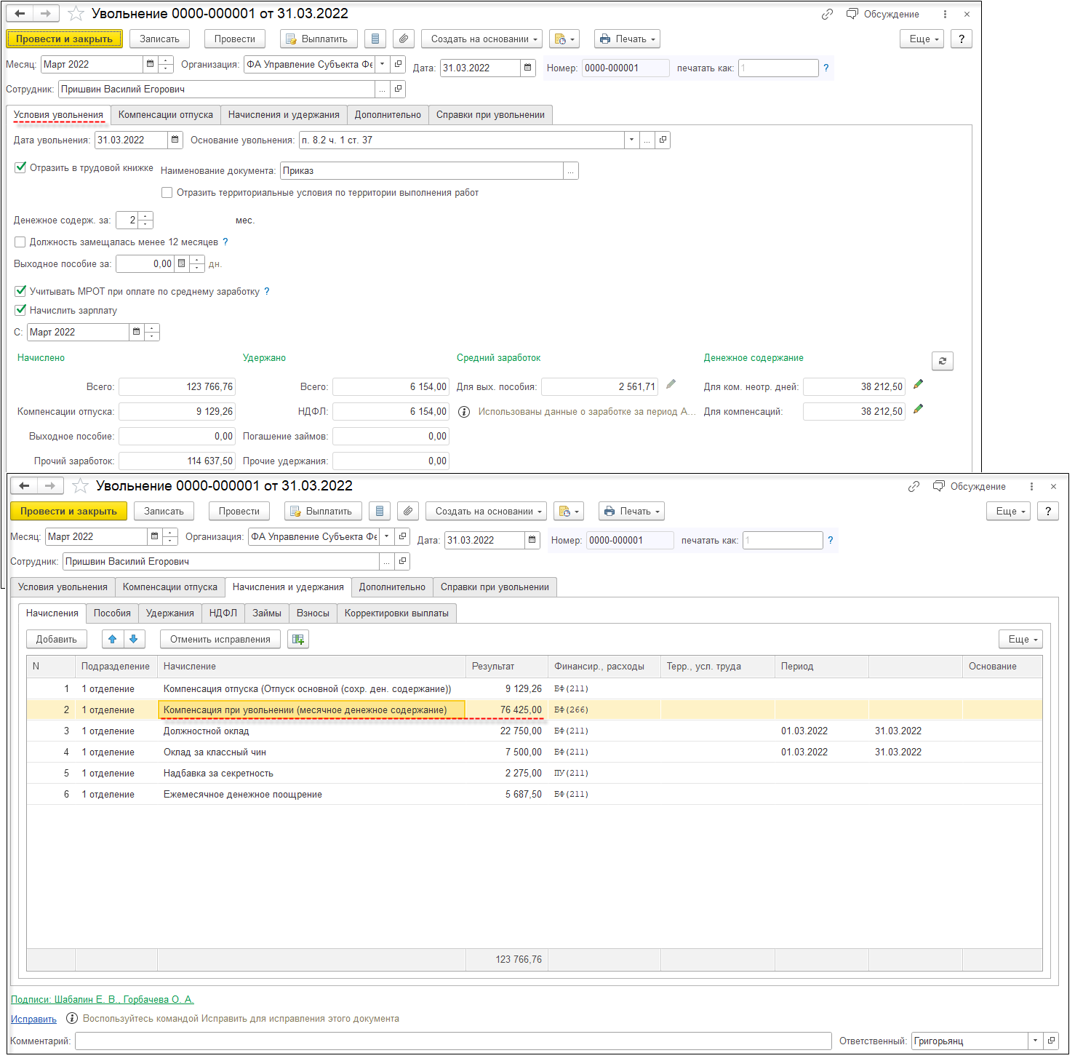Move row down arrow in accruals table
Viewport: 1083px width, 1061px height.
click(x=134, y=639)
